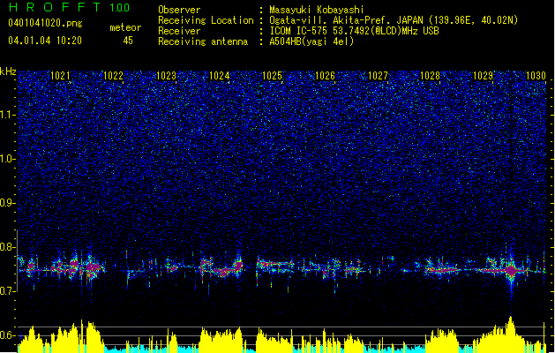Click the kHz axis unit label
The height and width of the screenshot is (353, 555).
[8, 71]
